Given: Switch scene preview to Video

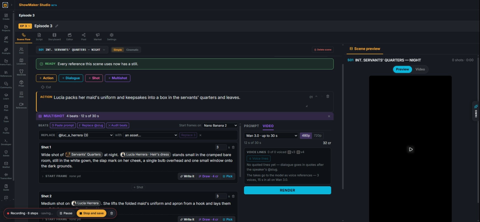Looking at the screenshot, I should [420, 69].
